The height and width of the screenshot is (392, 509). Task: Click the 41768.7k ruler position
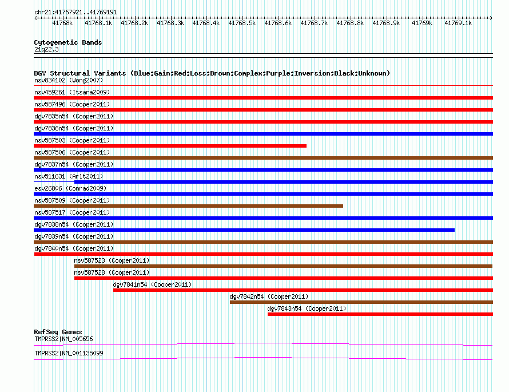click(314, 23)
